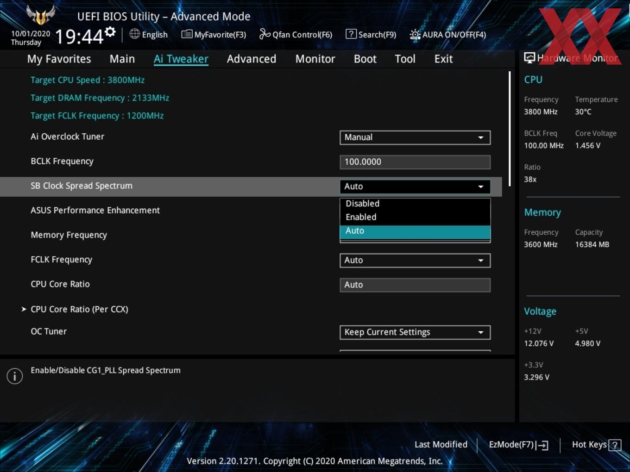Click the Qfan Control fan icon
The image size is (630, 472).
(x=265, y=34)
